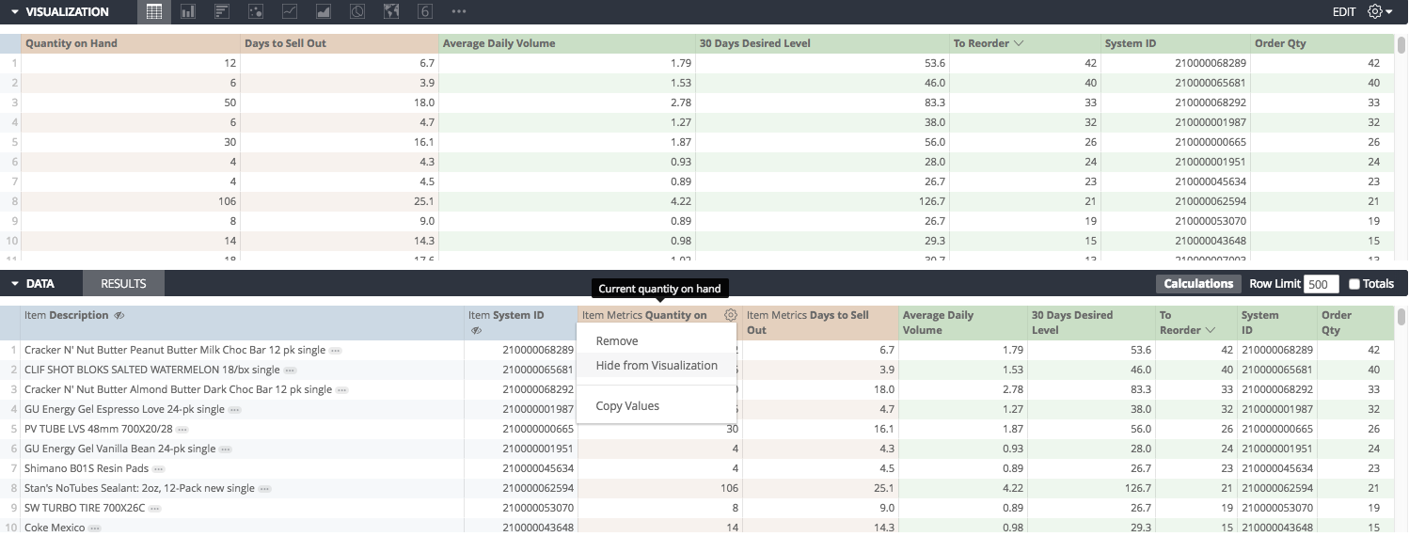Viewport: 1409px width, 552px height.
Task: Open ellipsis on GU Energy Gel Espresso row
Action: (235, 410)
